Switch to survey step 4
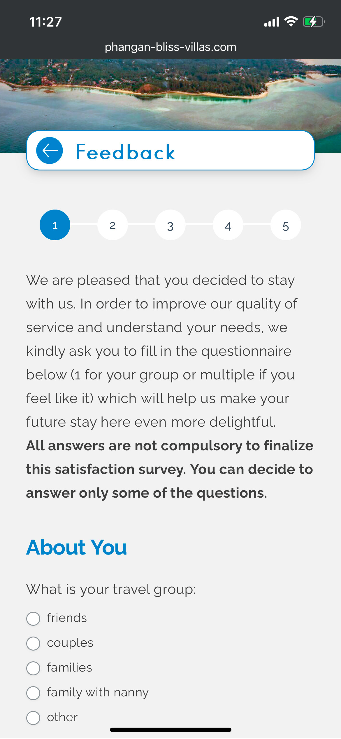 pyautogui.click(x=228, y=225)
